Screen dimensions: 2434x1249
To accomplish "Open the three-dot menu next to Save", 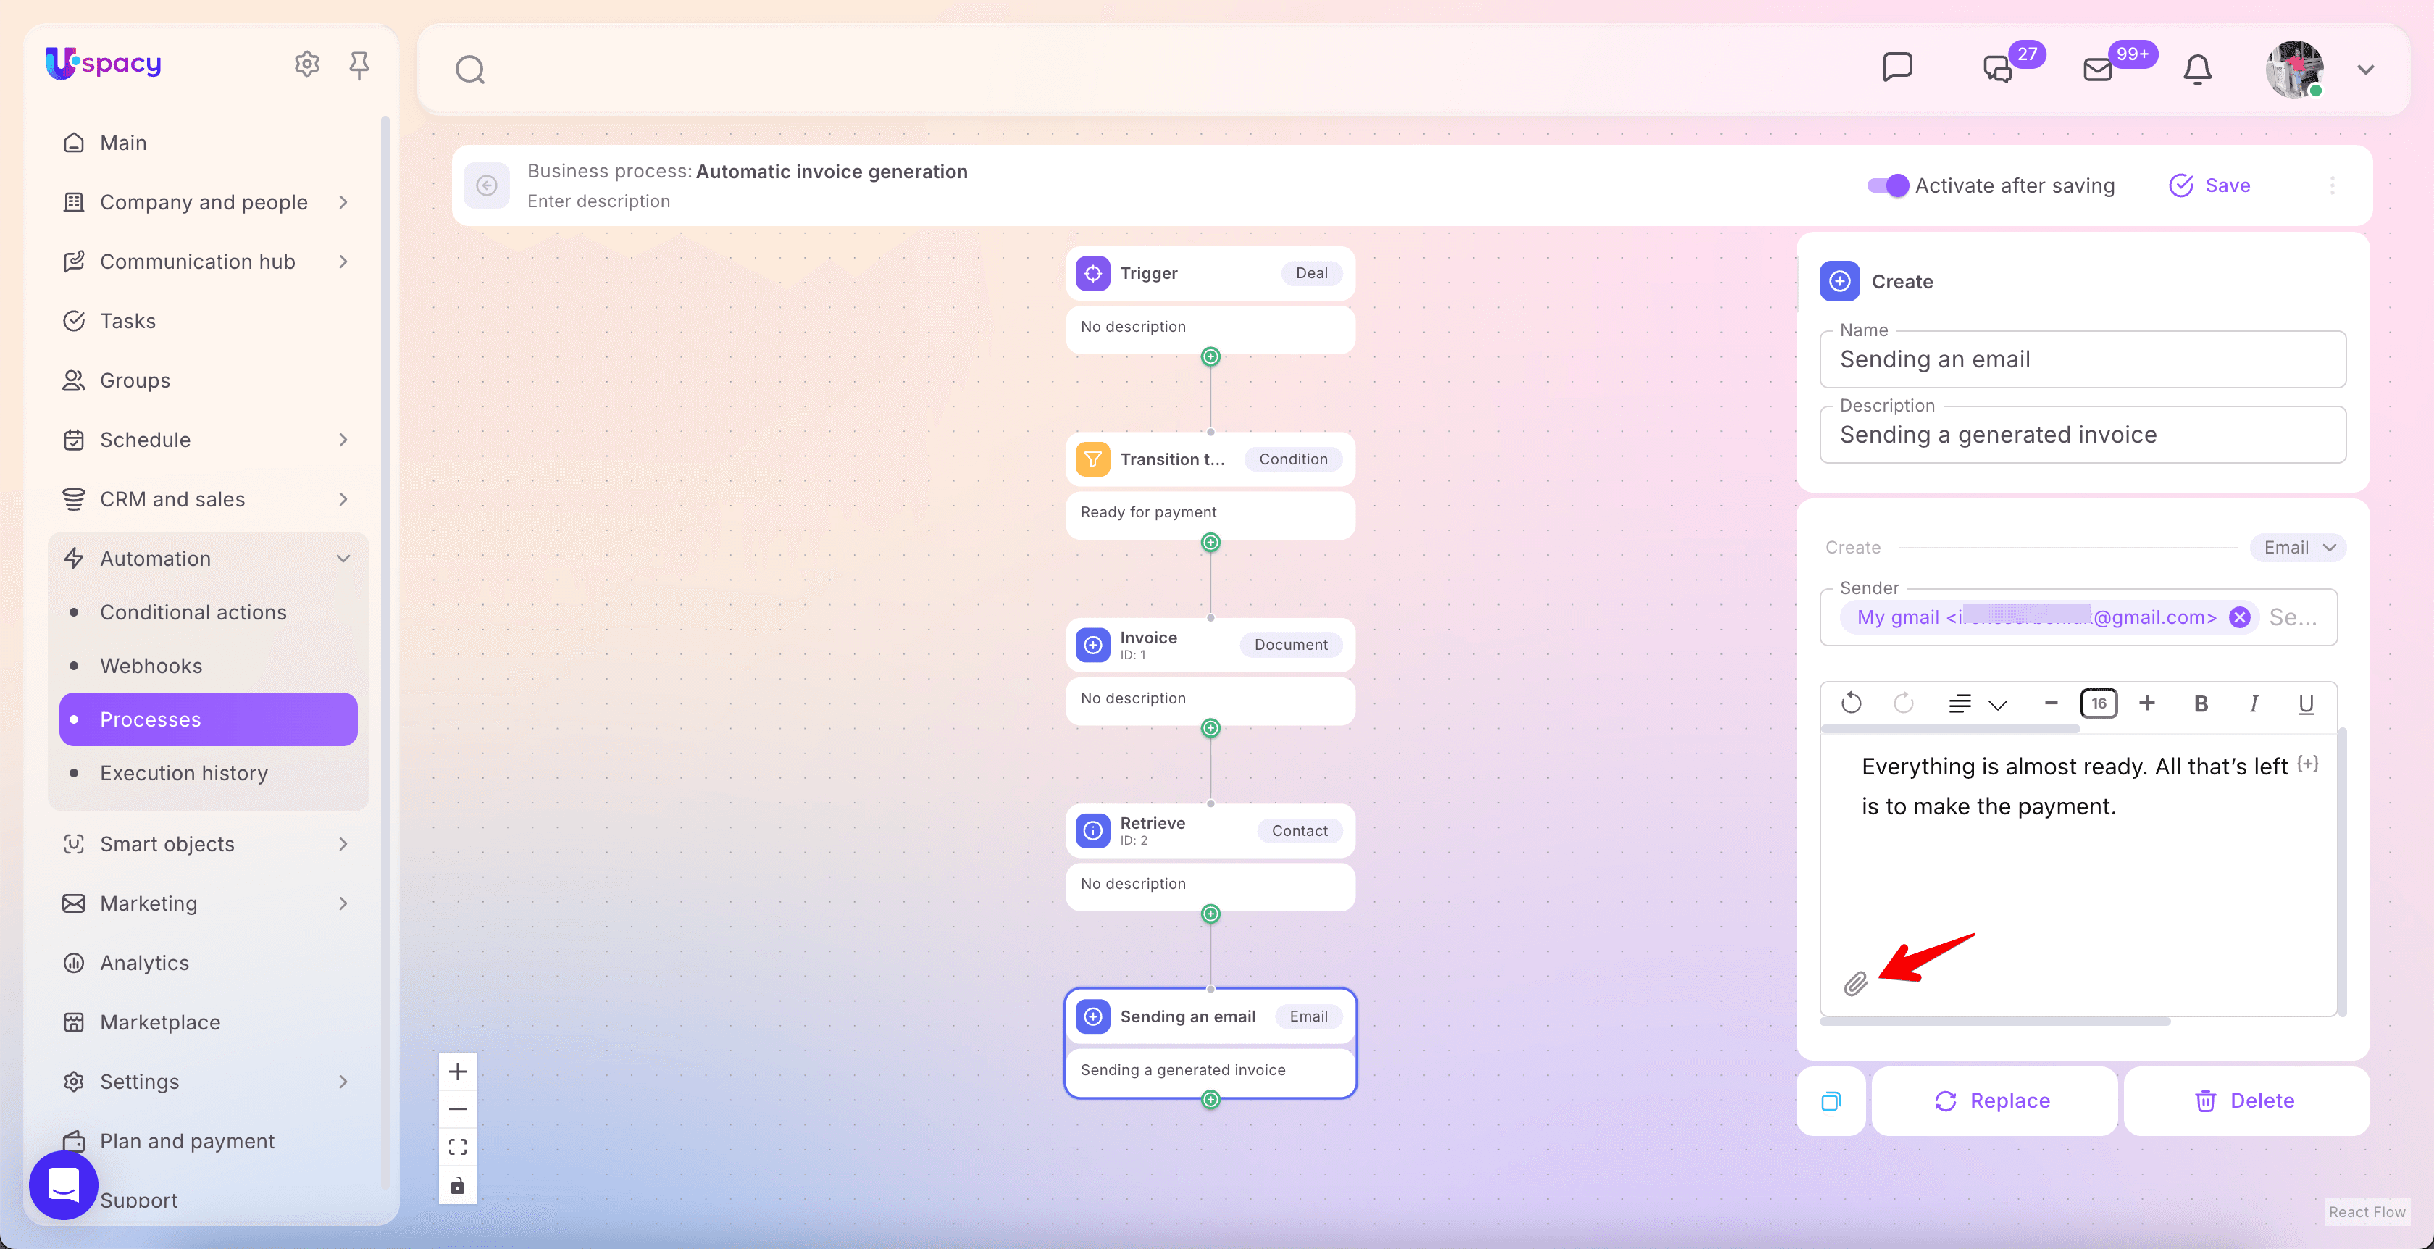I will click(2332, 185).
